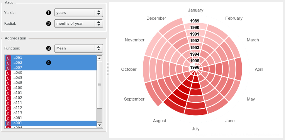Click the red C icon beside a111
Screen dimensions: 285x140
[8, 103]
